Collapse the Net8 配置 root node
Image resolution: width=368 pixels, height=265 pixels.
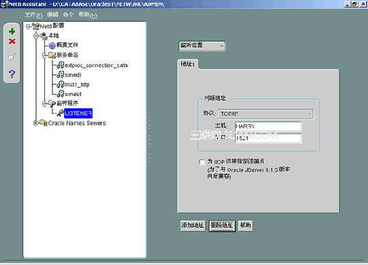(28, 27)
